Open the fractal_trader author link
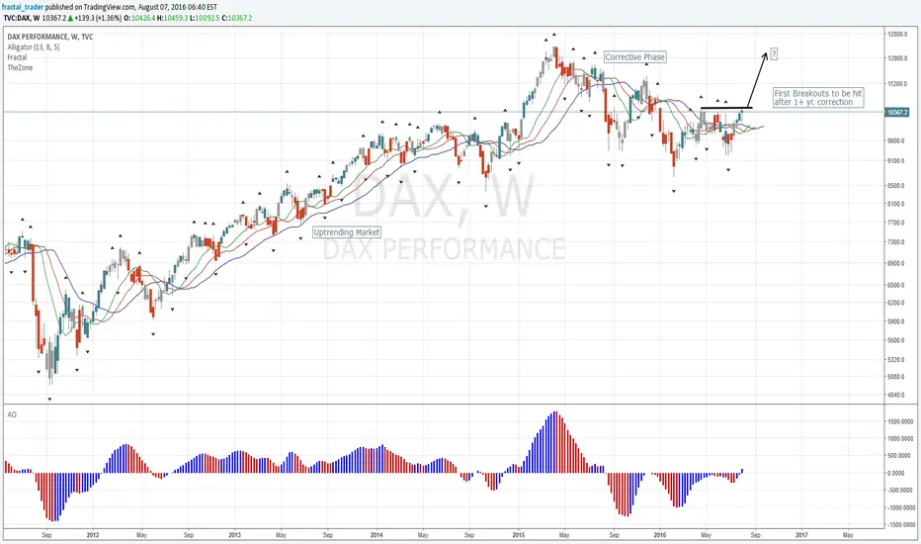 pos(23,7)
